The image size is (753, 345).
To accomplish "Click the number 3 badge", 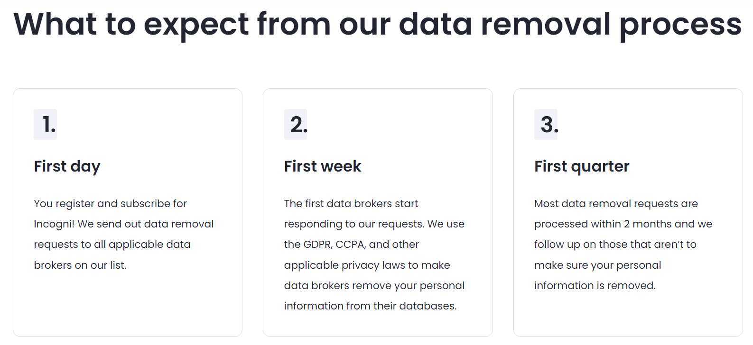I will pos(546,125).
